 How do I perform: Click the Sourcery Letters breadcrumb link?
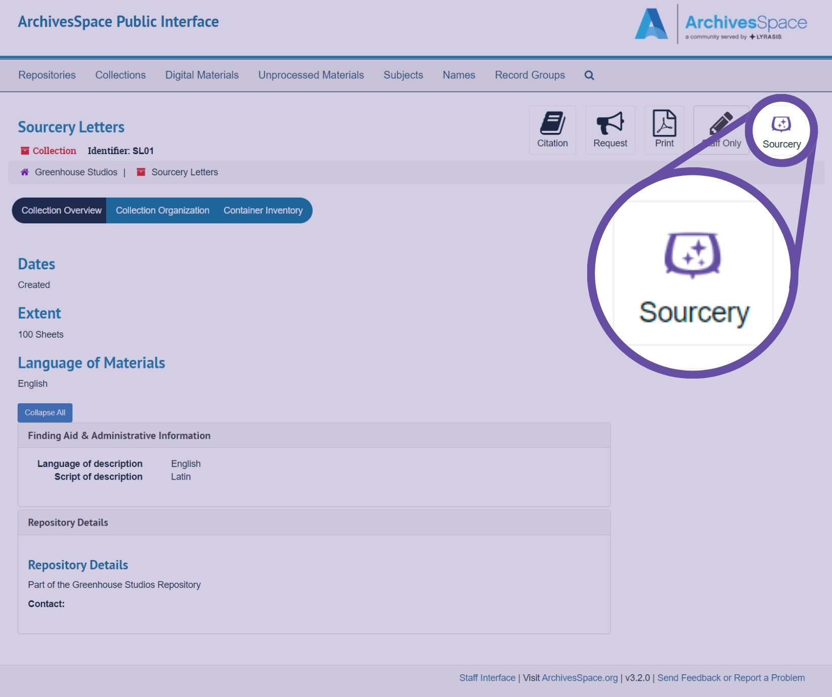[x=185, y=172]
